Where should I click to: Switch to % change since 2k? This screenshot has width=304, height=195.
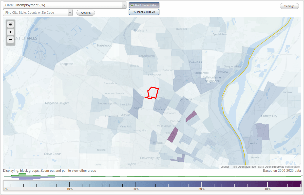tap(144, 12)
